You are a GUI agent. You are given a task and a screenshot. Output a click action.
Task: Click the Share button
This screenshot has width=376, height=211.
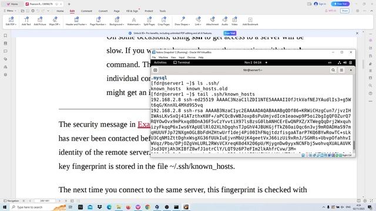click(345, 11)
